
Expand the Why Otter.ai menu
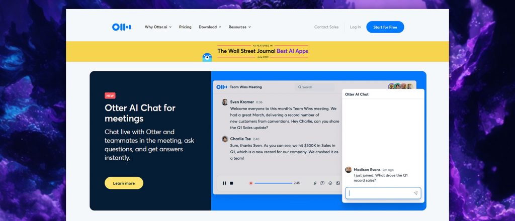158,27
